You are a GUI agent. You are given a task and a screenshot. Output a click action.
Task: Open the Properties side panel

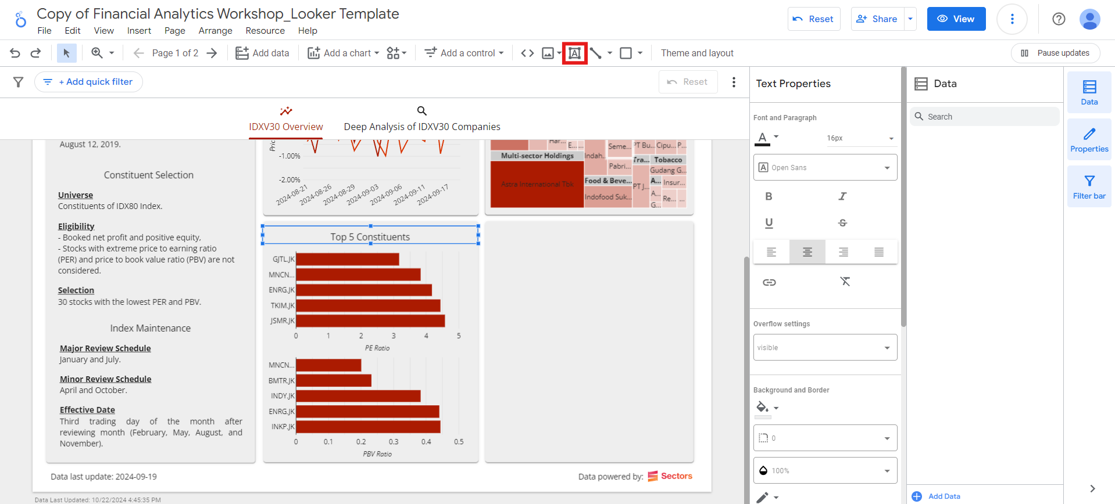(1089, 139)
